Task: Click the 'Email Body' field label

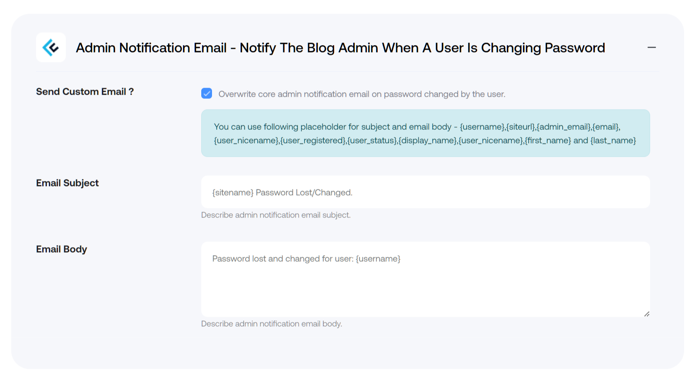Action: (x=61, y=249)
